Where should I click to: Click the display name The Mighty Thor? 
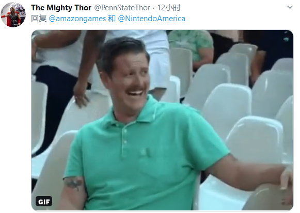click(61, 8)
